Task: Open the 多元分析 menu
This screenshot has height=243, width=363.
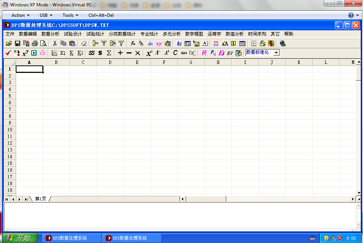Action: point(172,34)
